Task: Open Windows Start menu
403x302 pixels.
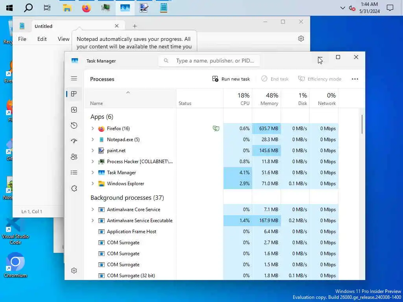Action: tap(9, 8)
